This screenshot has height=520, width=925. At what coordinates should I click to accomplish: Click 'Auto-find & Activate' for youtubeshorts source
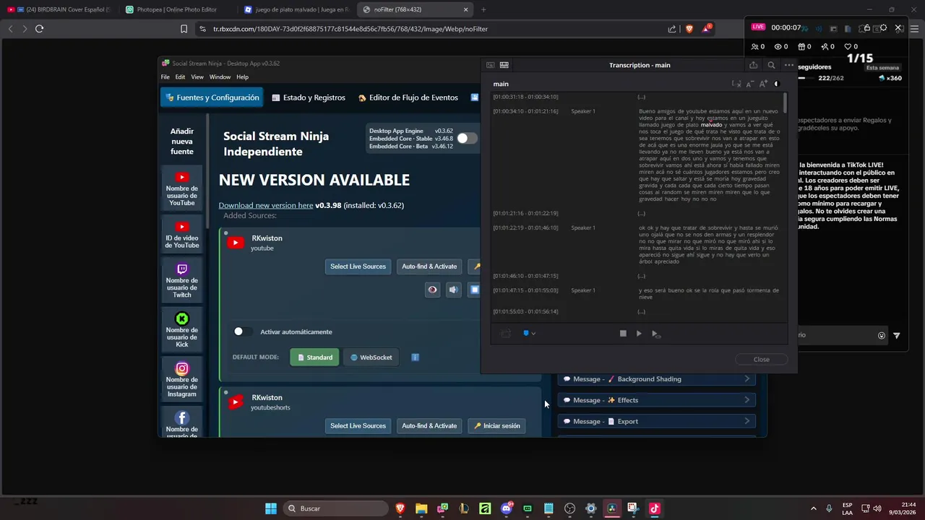pos(429,426)
